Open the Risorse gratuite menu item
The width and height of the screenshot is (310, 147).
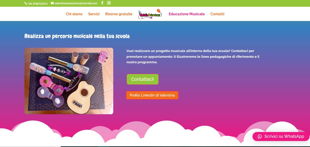[x=119, y=14]
